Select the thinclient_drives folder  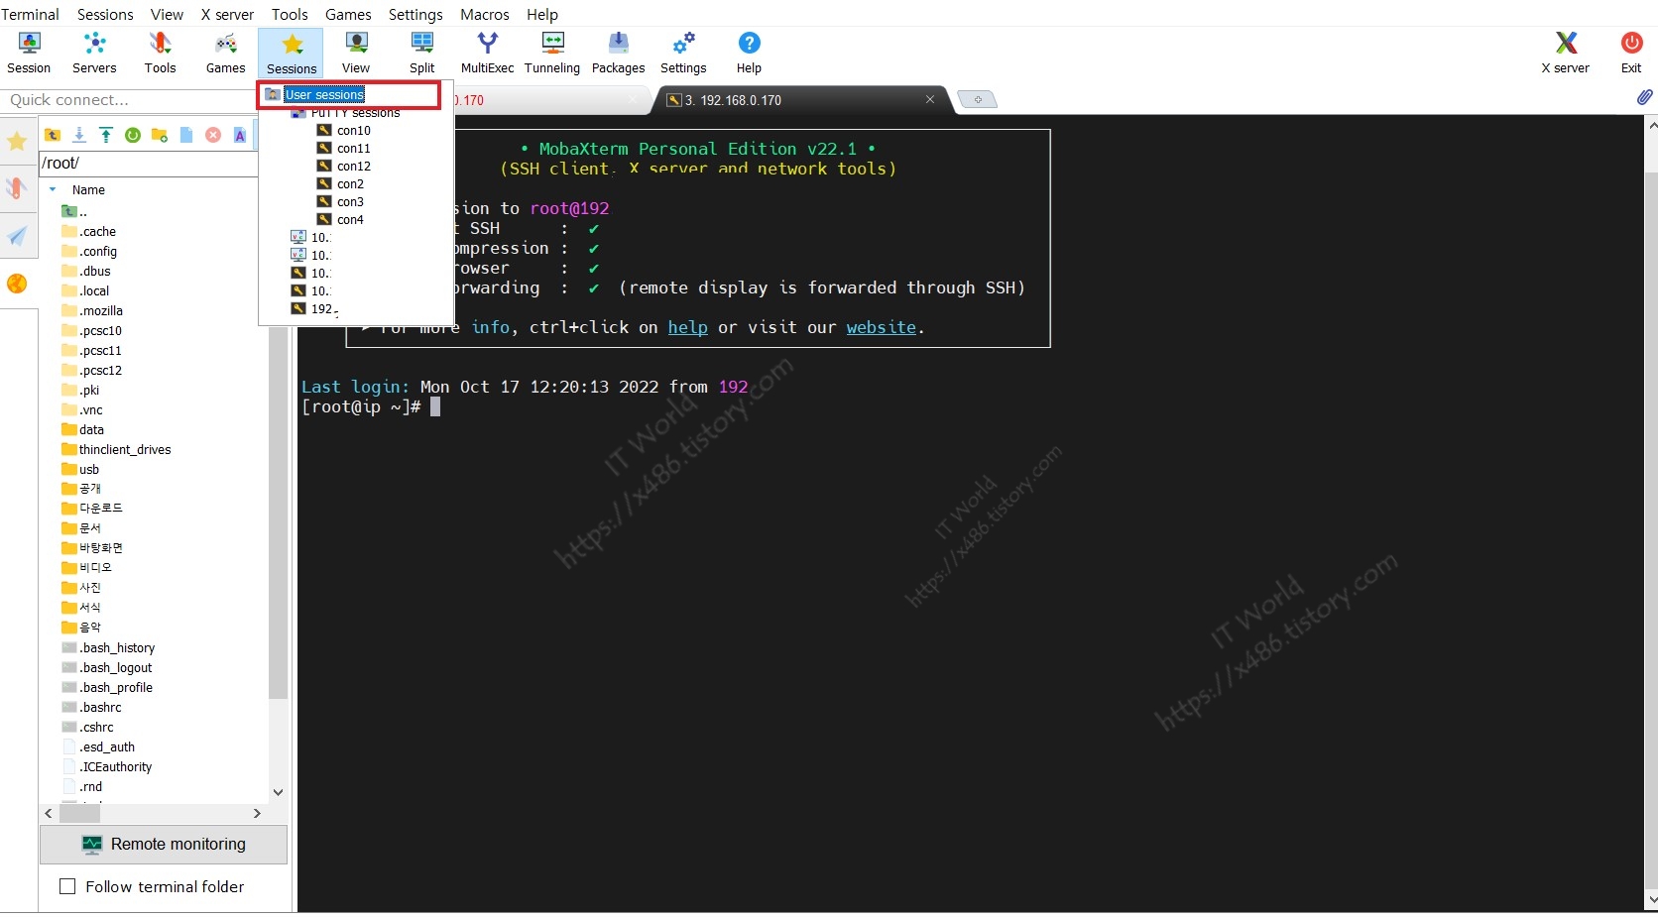[x=125, y=449]
